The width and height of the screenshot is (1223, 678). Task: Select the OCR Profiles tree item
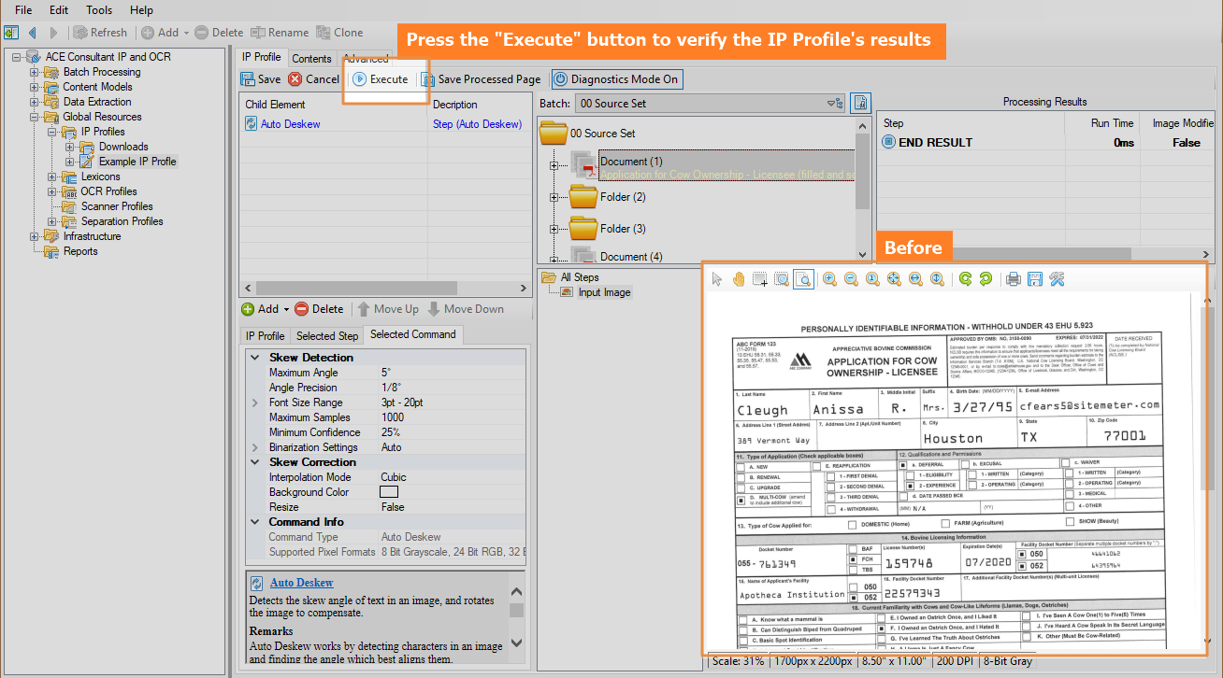click(x=108, y=191)
